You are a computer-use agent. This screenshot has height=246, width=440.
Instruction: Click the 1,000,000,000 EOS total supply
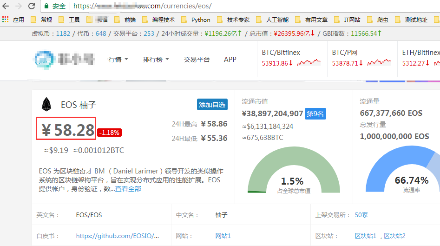pyautogui.click(x=394, y=136)
